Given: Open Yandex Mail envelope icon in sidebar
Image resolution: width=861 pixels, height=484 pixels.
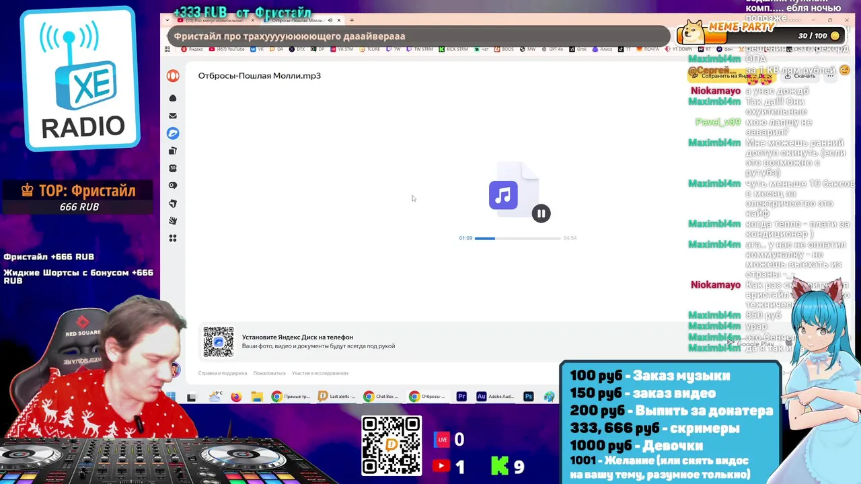Looking at the screenshot, I should click(173, 116).
